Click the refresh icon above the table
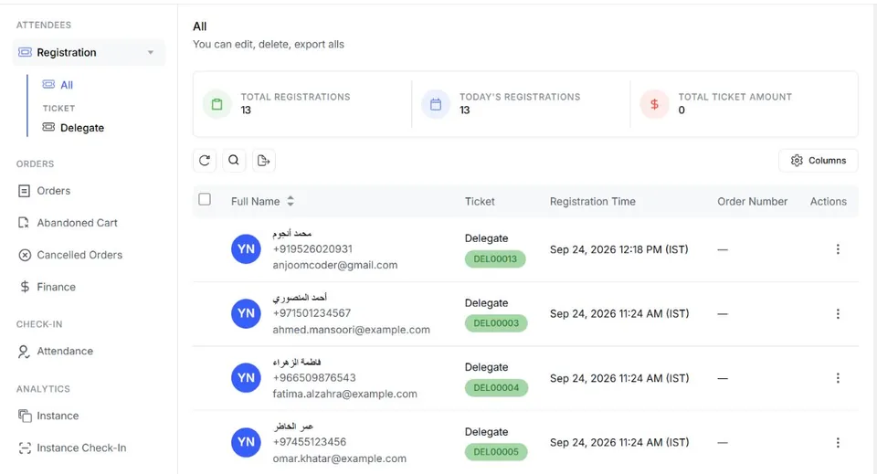 click(x=205, y=161)
